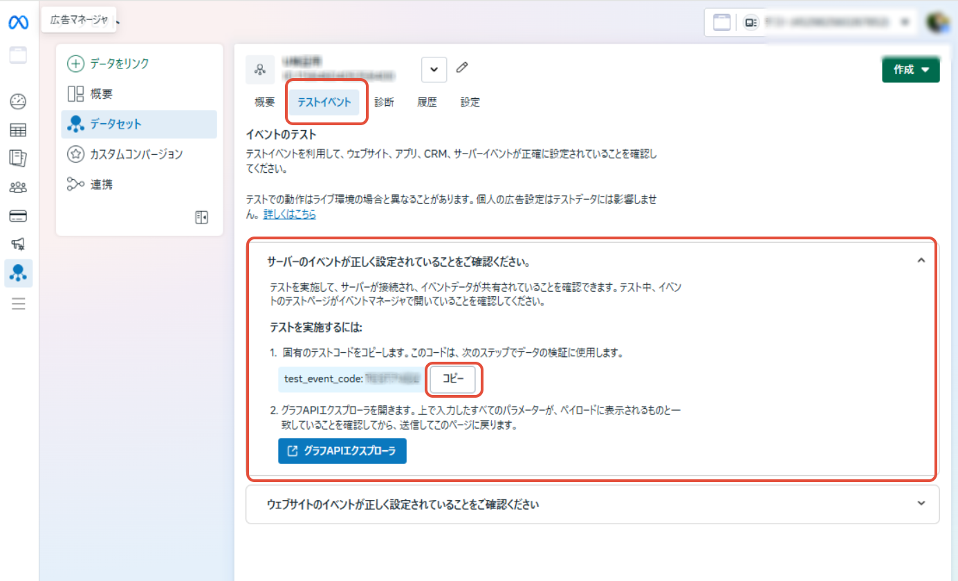Click the pencil edit dataset name icon
Viewport: 958px width, 581px height.
point(463,68)
